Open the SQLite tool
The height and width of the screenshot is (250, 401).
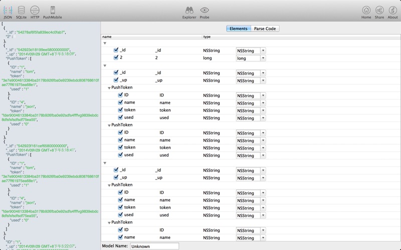click(21, 12)
